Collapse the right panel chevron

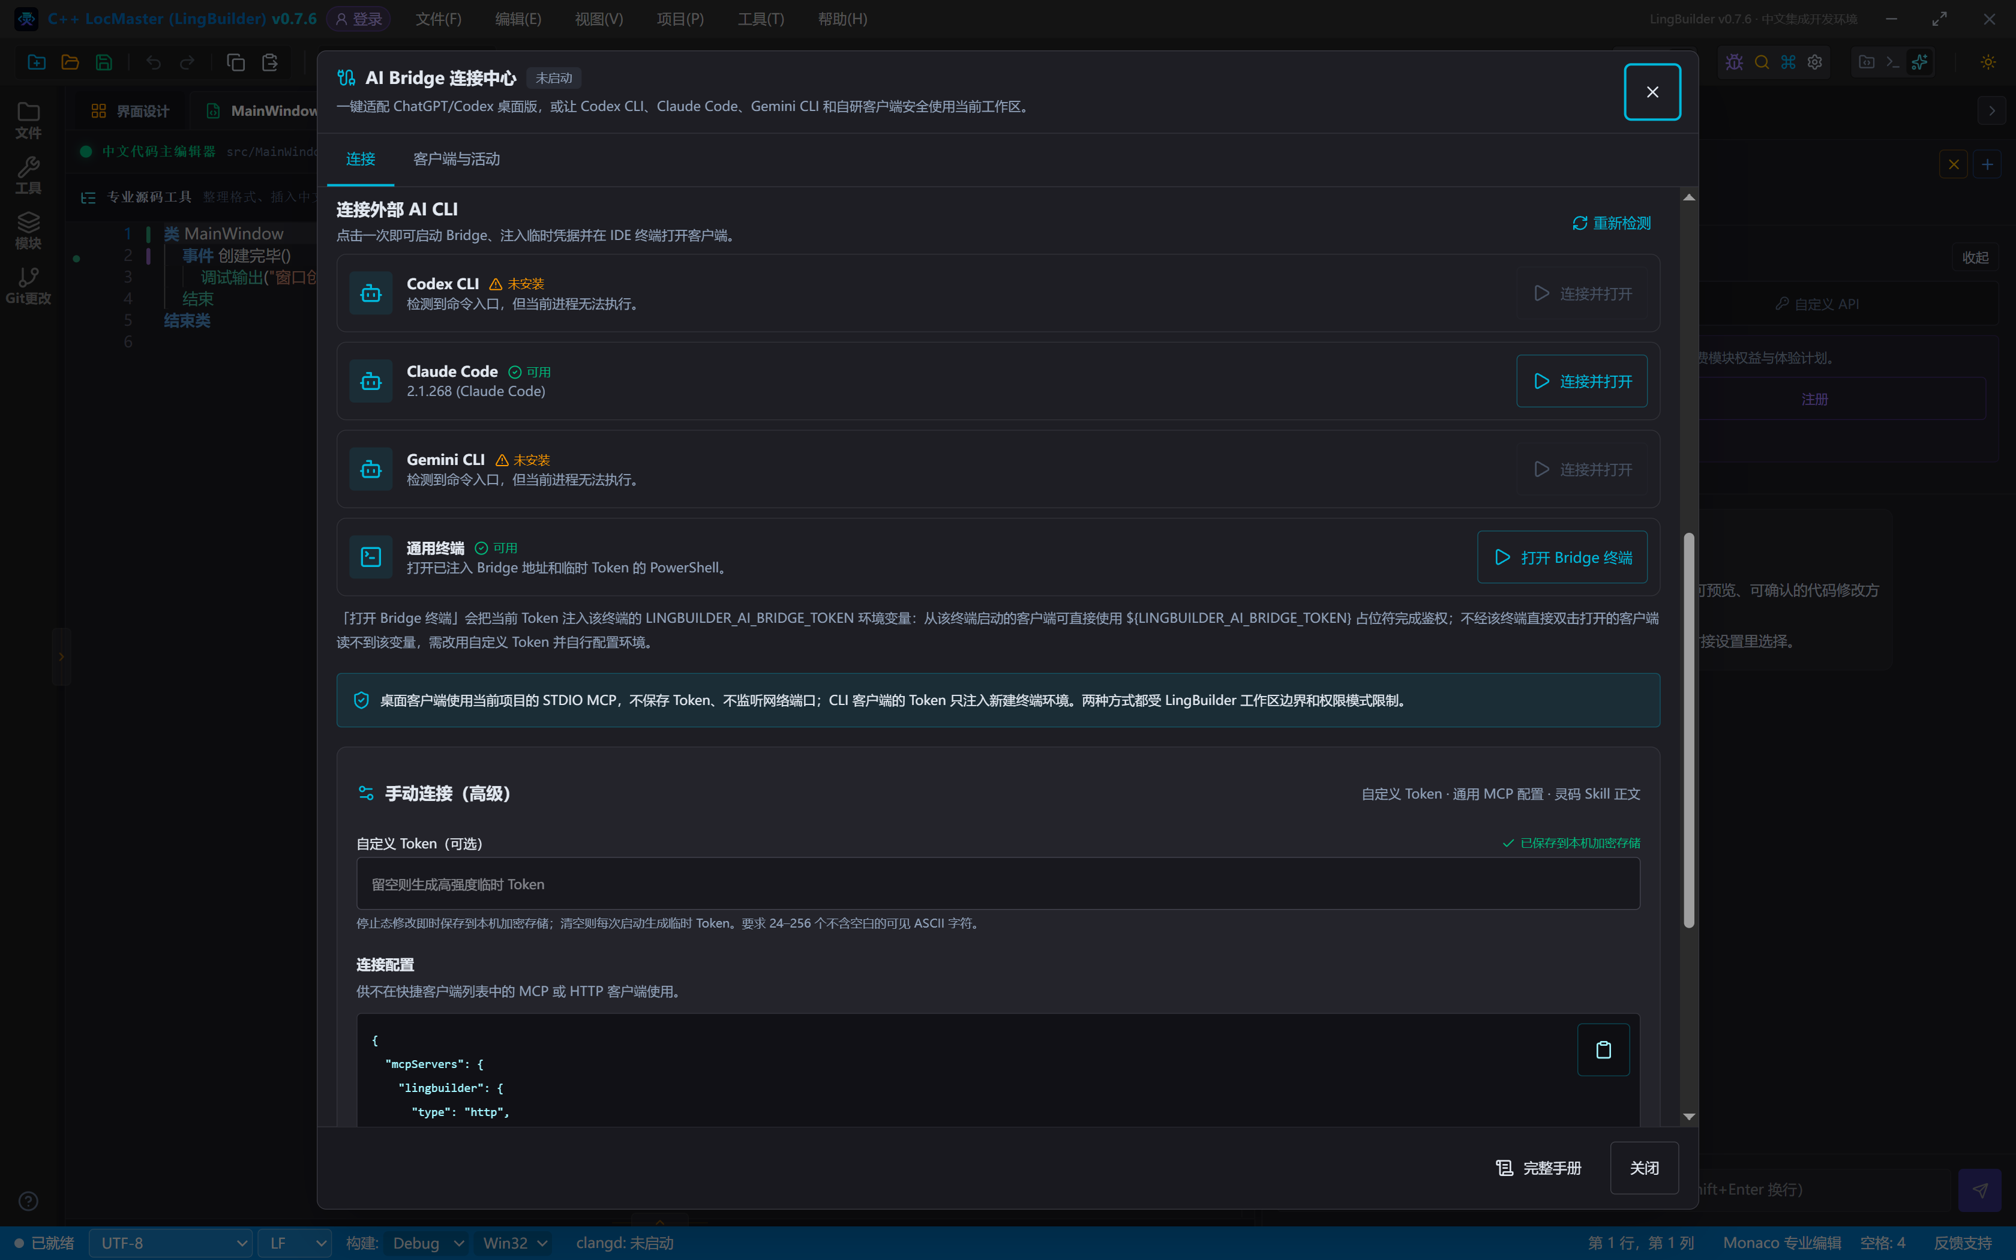1992,111
